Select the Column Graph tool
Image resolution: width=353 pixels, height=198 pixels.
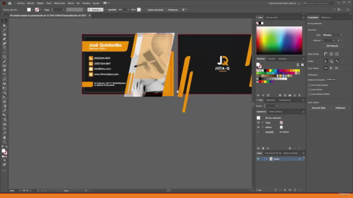tap(4, 124)
